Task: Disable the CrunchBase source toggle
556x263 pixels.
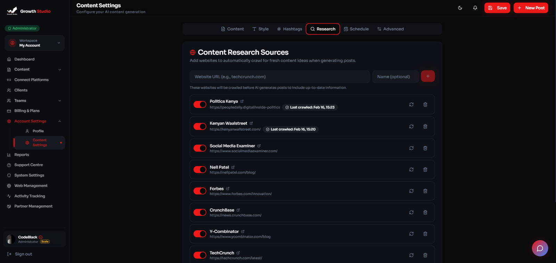Action: coord(200,212)
